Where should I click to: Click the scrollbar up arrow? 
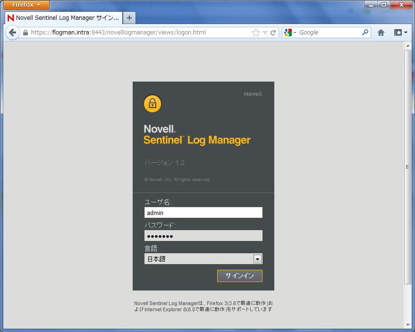pos(407,46)
